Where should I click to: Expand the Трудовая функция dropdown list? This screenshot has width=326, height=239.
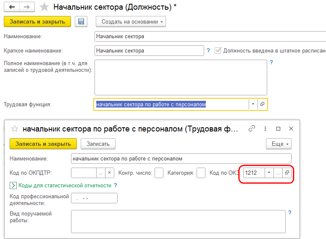click(x=253, y=104)
